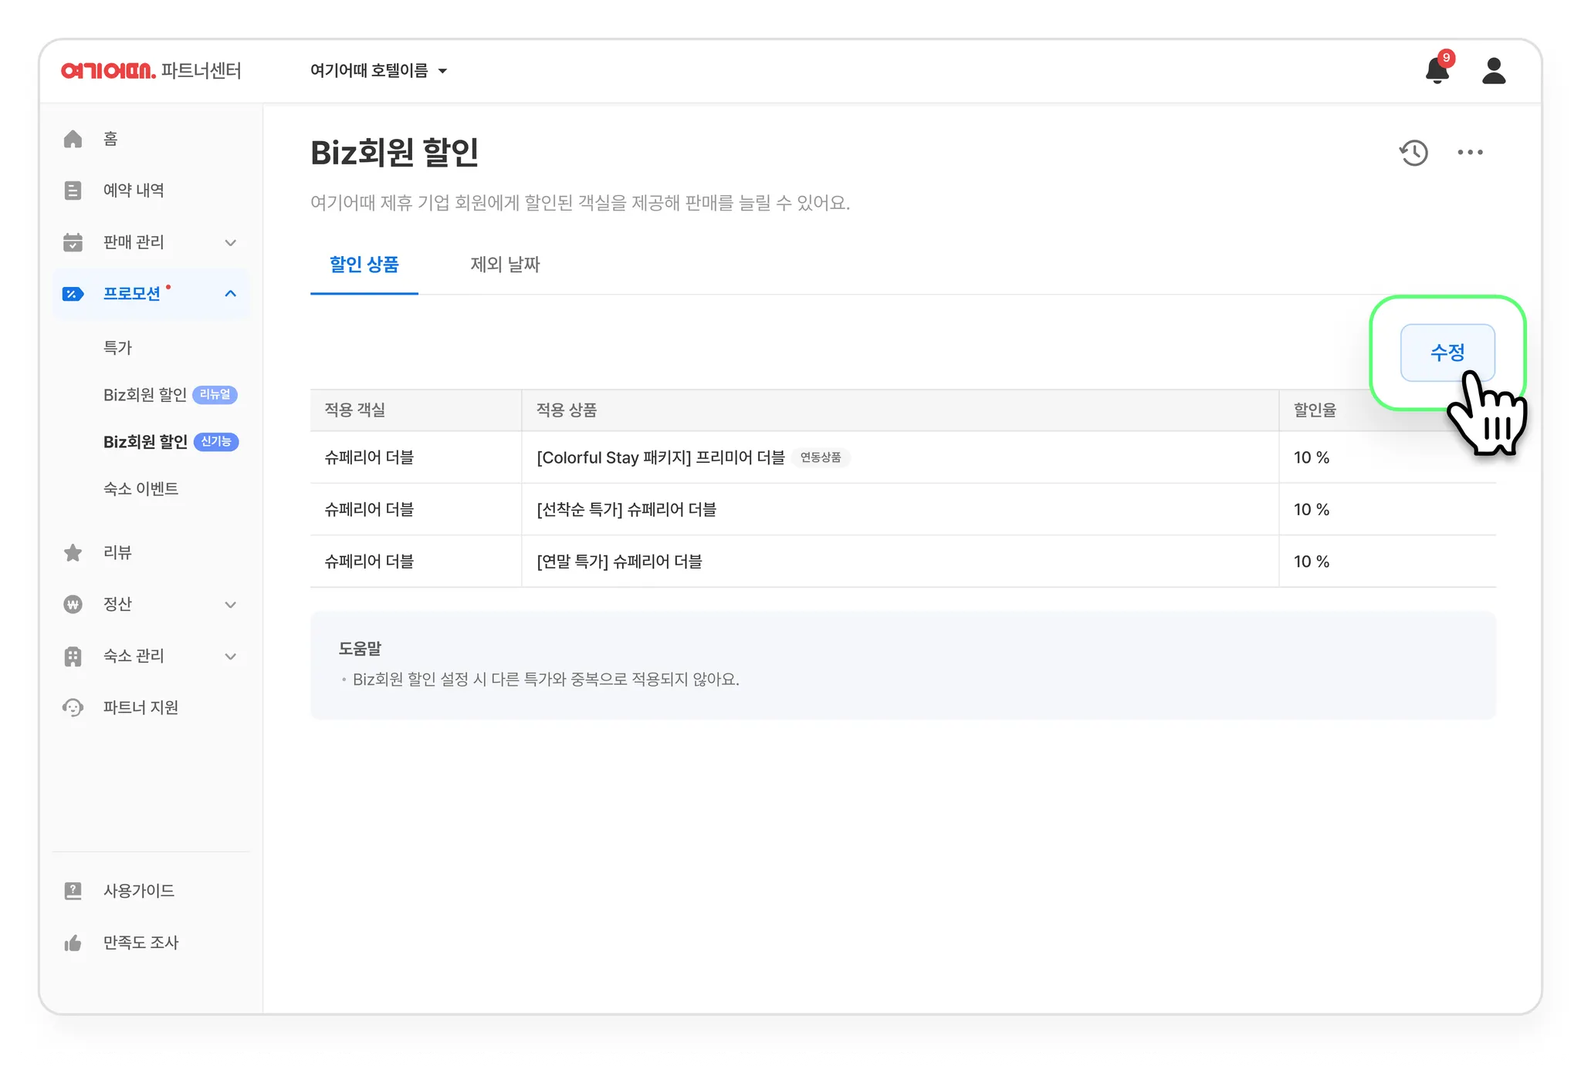Expand the 판매 관리 menu chevron
The image size is (1581, 1066).
point(230,242)
